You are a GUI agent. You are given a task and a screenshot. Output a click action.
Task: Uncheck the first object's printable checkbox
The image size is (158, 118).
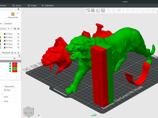(10, 64)
